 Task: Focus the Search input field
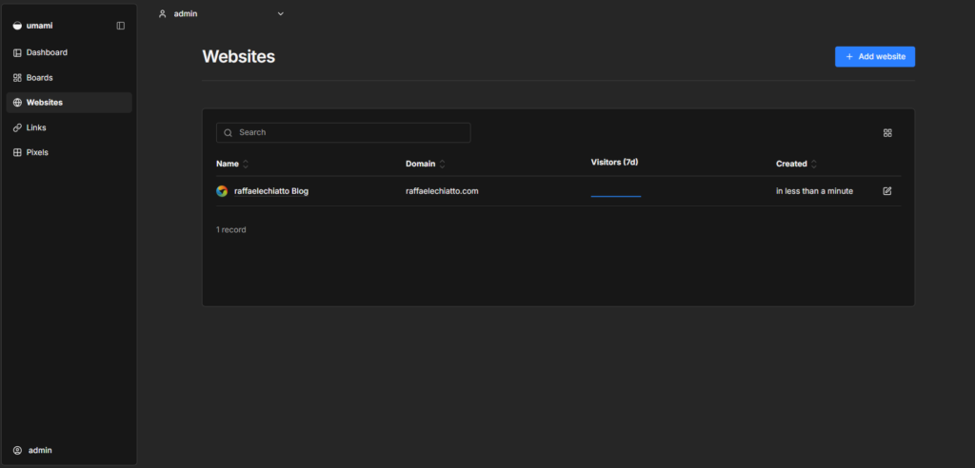tap(343, 132)
